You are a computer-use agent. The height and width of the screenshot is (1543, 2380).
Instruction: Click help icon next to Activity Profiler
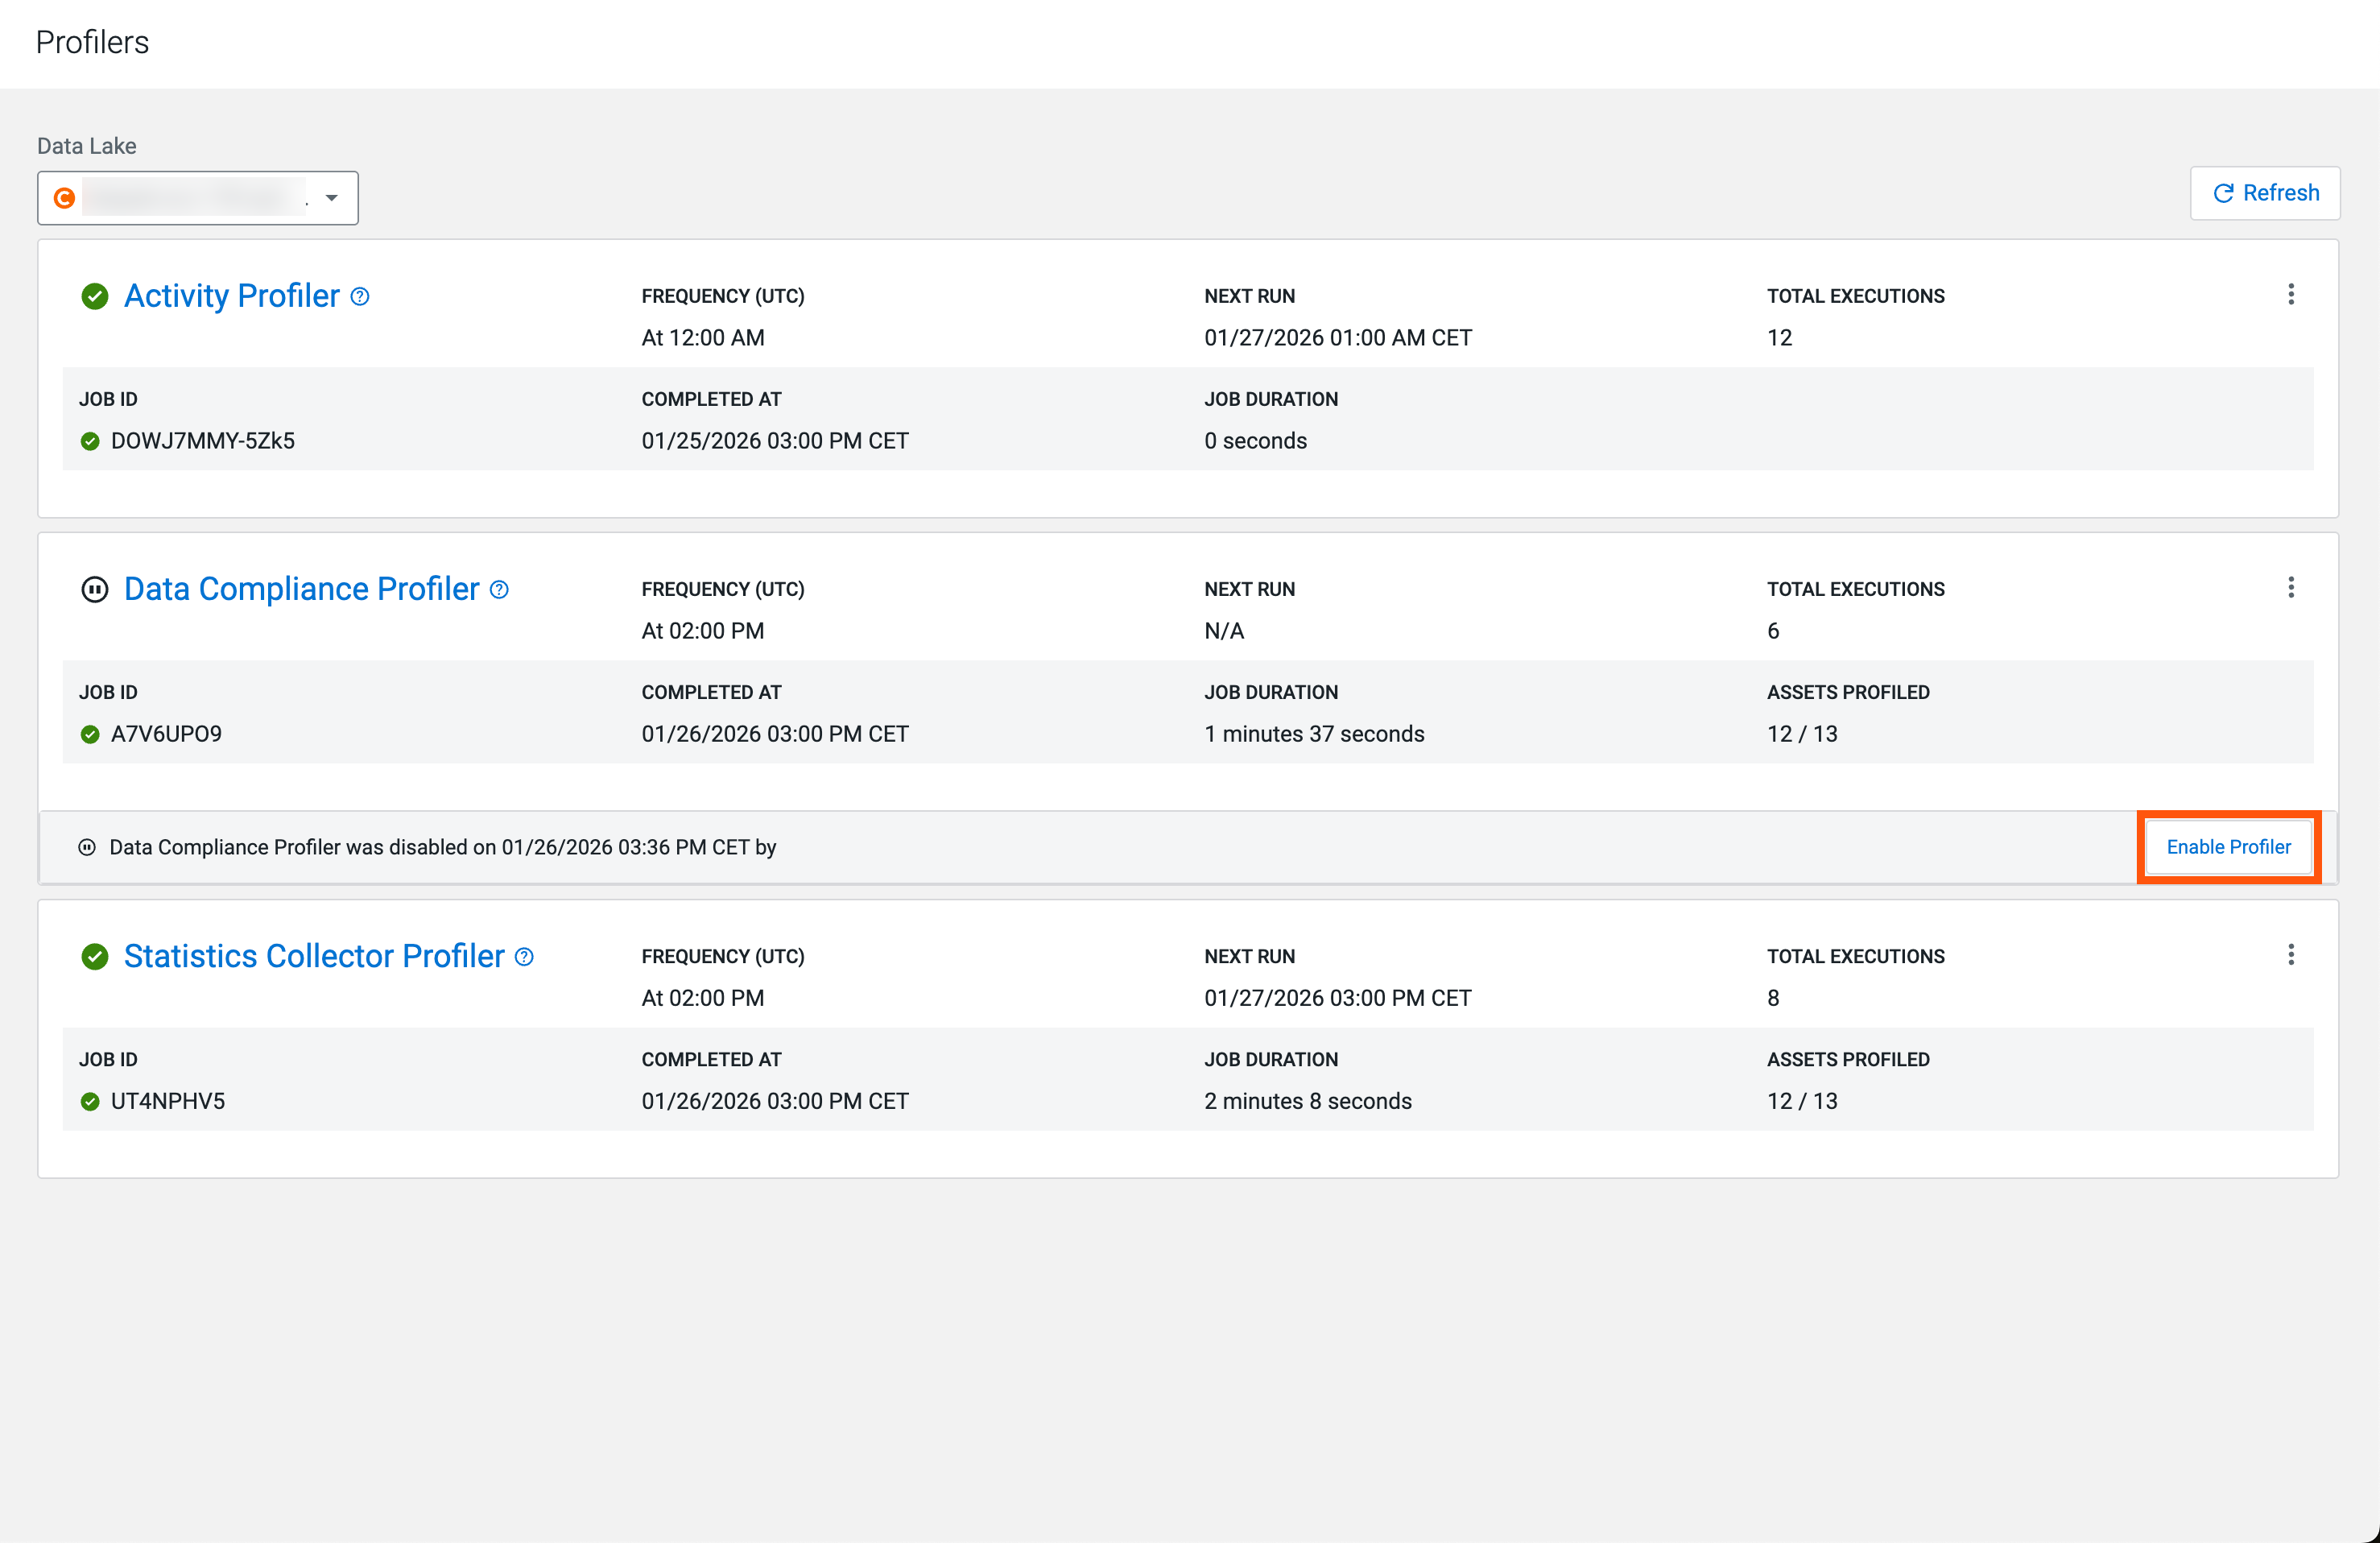pyautogui.click(x=360, y=296)
